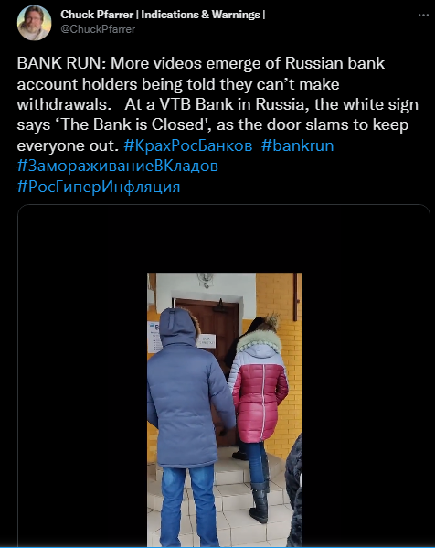The image size is (435, 548).
Task: Open the #ЗамораживаниеВКладов hashtag
Action: click(118, 166)
